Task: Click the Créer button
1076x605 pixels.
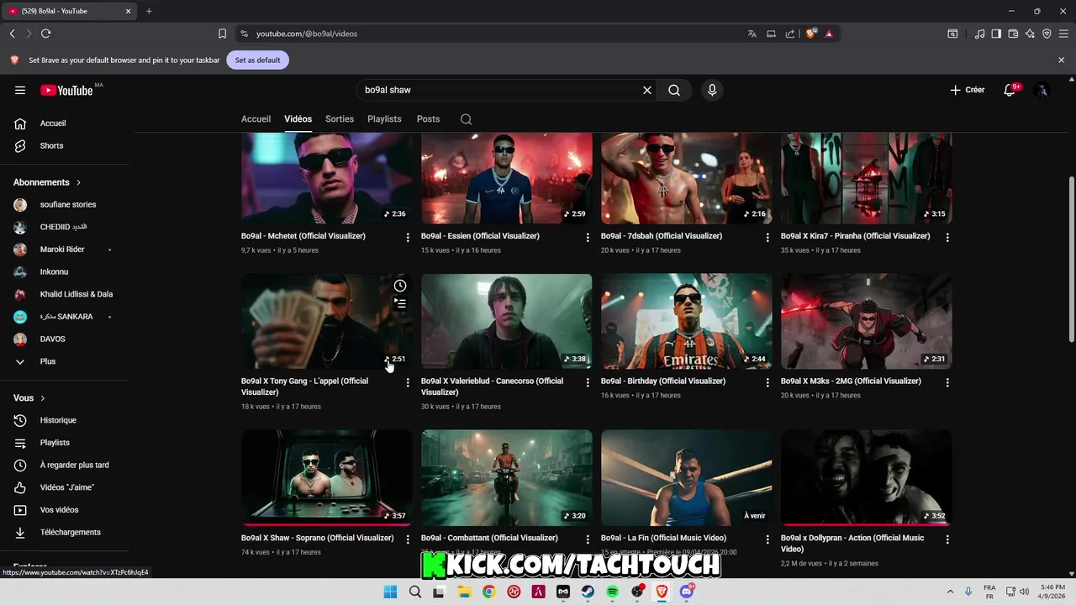Action: [x=967, y=90]
